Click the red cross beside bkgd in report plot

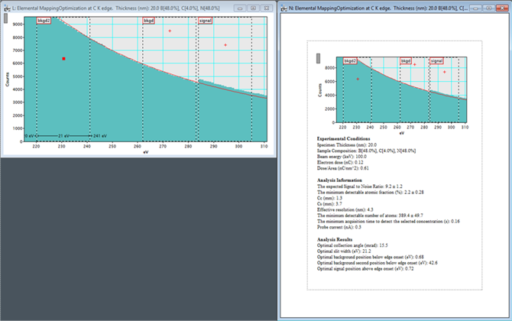click(x=415, y=64)
